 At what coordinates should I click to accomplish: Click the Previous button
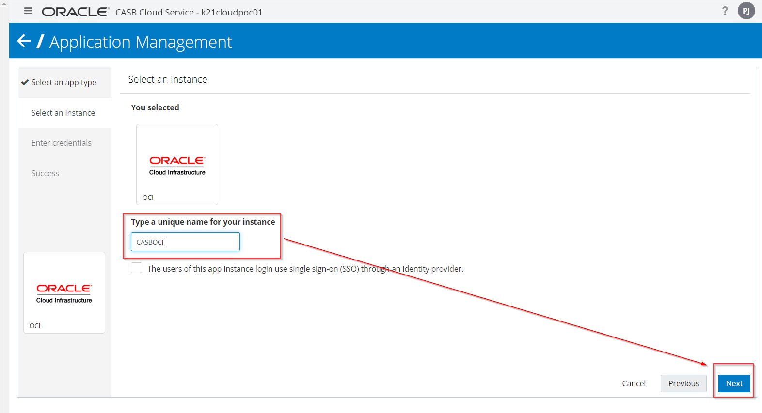[x=683, y=383]
